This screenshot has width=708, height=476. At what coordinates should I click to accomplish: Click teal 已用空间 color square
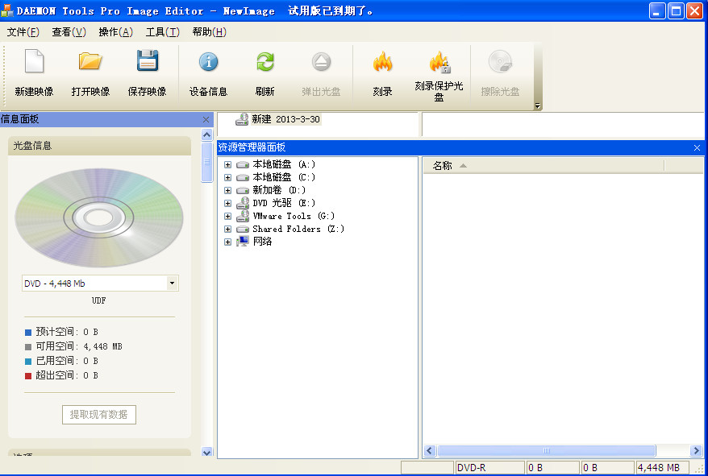(x=28, y=362)
